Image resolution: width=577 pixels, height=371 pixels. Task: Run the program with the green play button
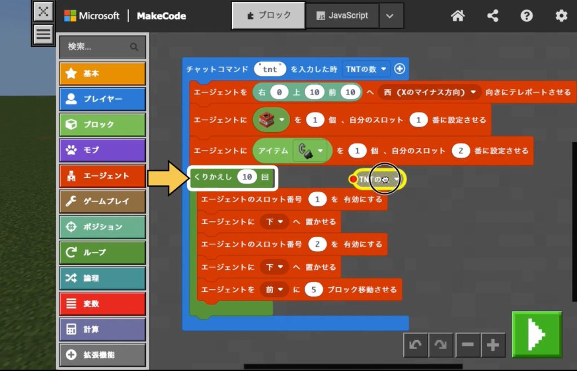[536, 334]
